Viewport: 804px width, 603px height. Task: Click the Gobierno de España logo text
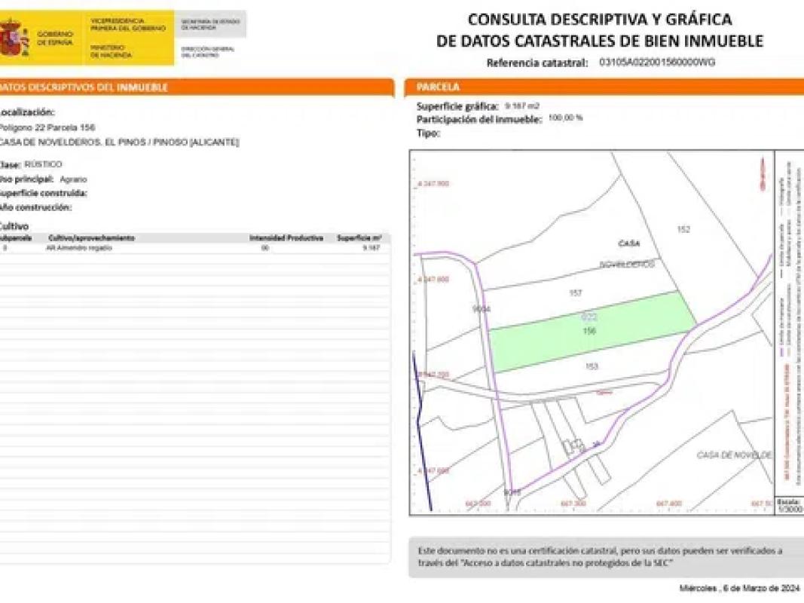[x=55, y=38]
